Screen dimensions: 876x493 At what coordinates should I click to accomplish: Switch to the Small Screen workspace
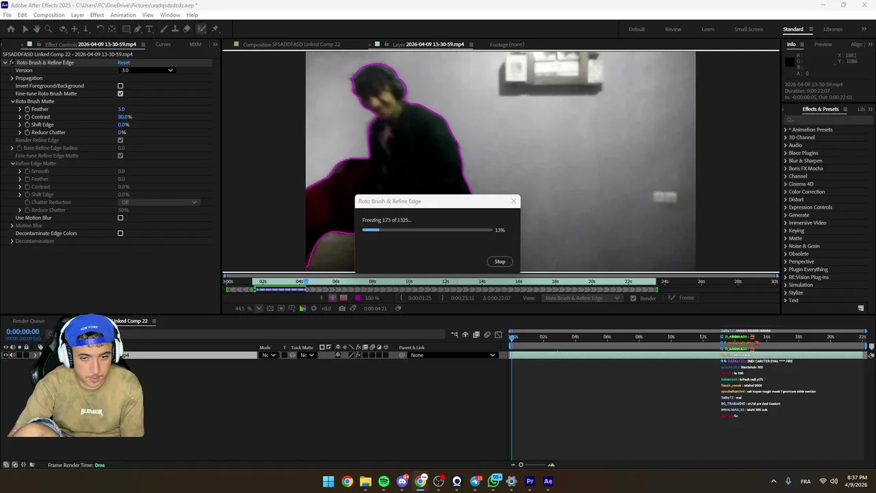point(749,29)
